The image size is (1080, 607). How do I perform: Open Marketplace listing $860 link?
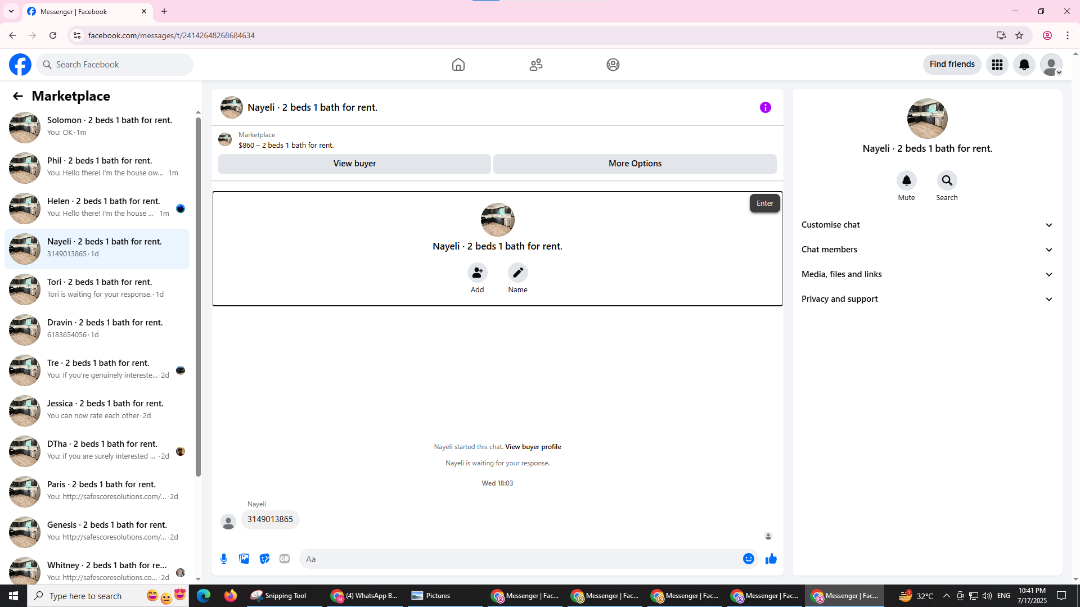point(286,145)
